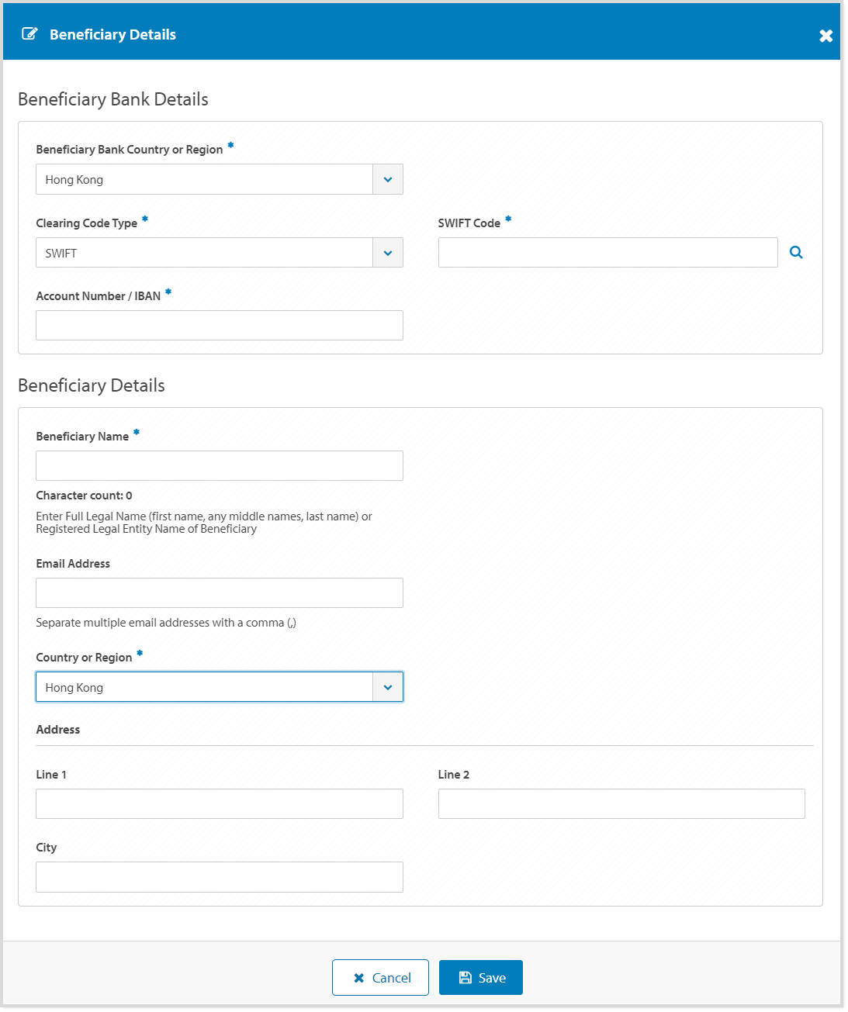Screen dimensions: 848x1012
Task: Open the Country or Region dropdown under Beneficiary Details
Action: click(x=387, y=686)
